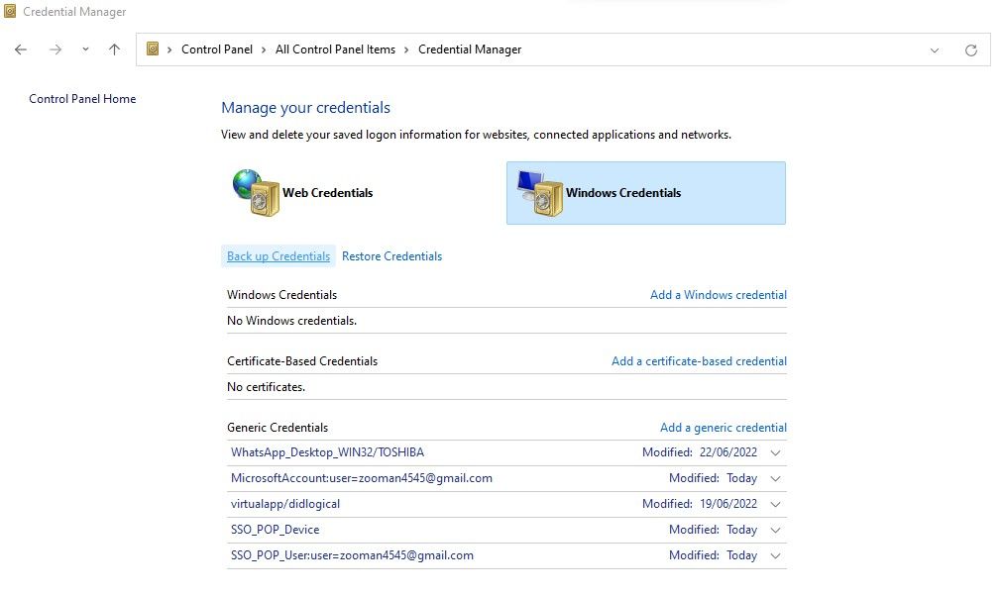The width and height of the screenshot is (1002, 595).
Task: Expand the SSO_POP_Device credential entry
Action: [x=776, y=530]
